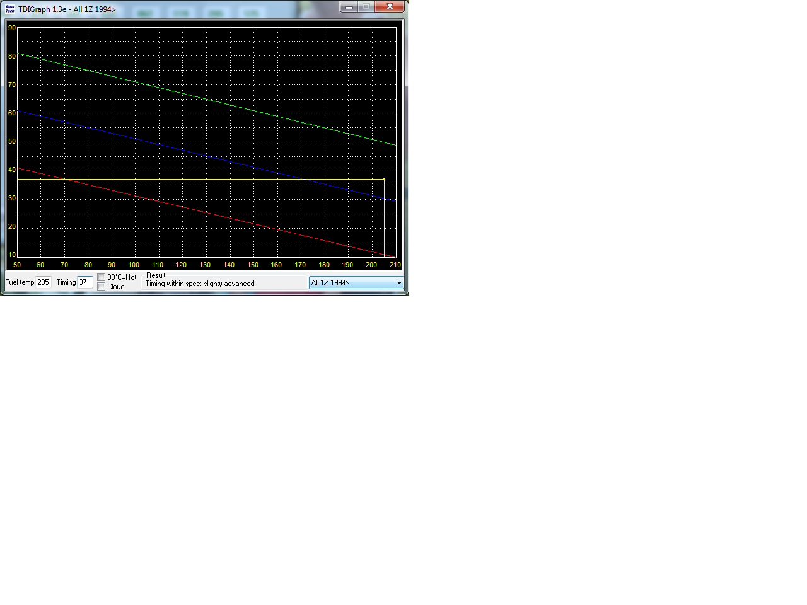Viewport: 807px width, 605px height.
Task: Click the vertical yellow fuel temp line
Action: click(x=384, y=221)
